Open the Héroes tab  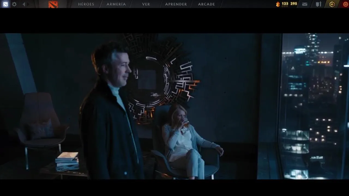point(86,4)
